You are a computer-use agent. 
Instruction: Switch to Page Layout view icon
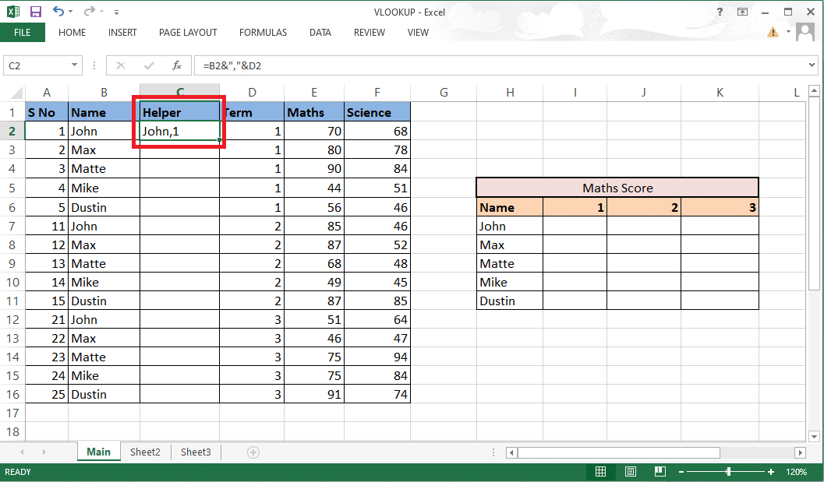pyautogui.click(x=631, y=472)
